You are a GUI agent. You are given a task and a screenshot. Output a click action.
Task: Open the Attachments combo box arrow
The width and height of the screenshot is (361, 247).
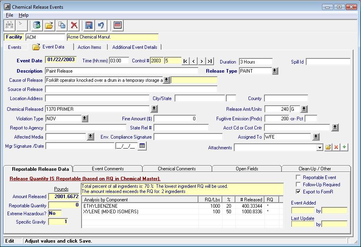(320, 147)
